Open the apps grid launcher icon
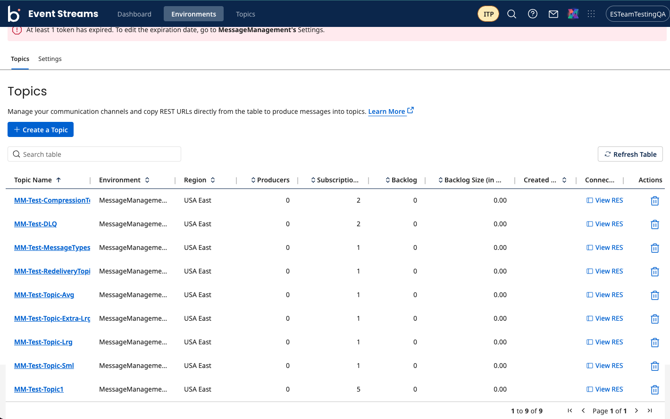This screenshot has height=419, width=670. pyautogui.click(x=591, y=14)
